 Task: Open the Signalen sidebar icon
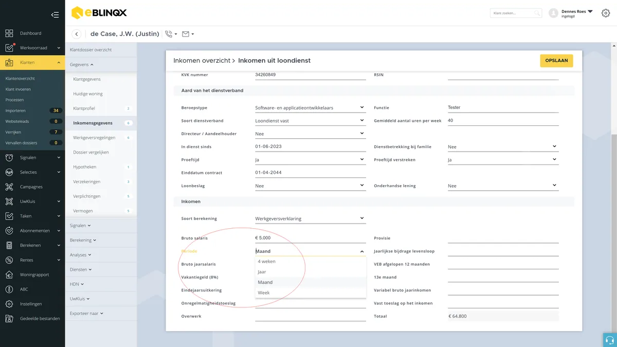9,158
